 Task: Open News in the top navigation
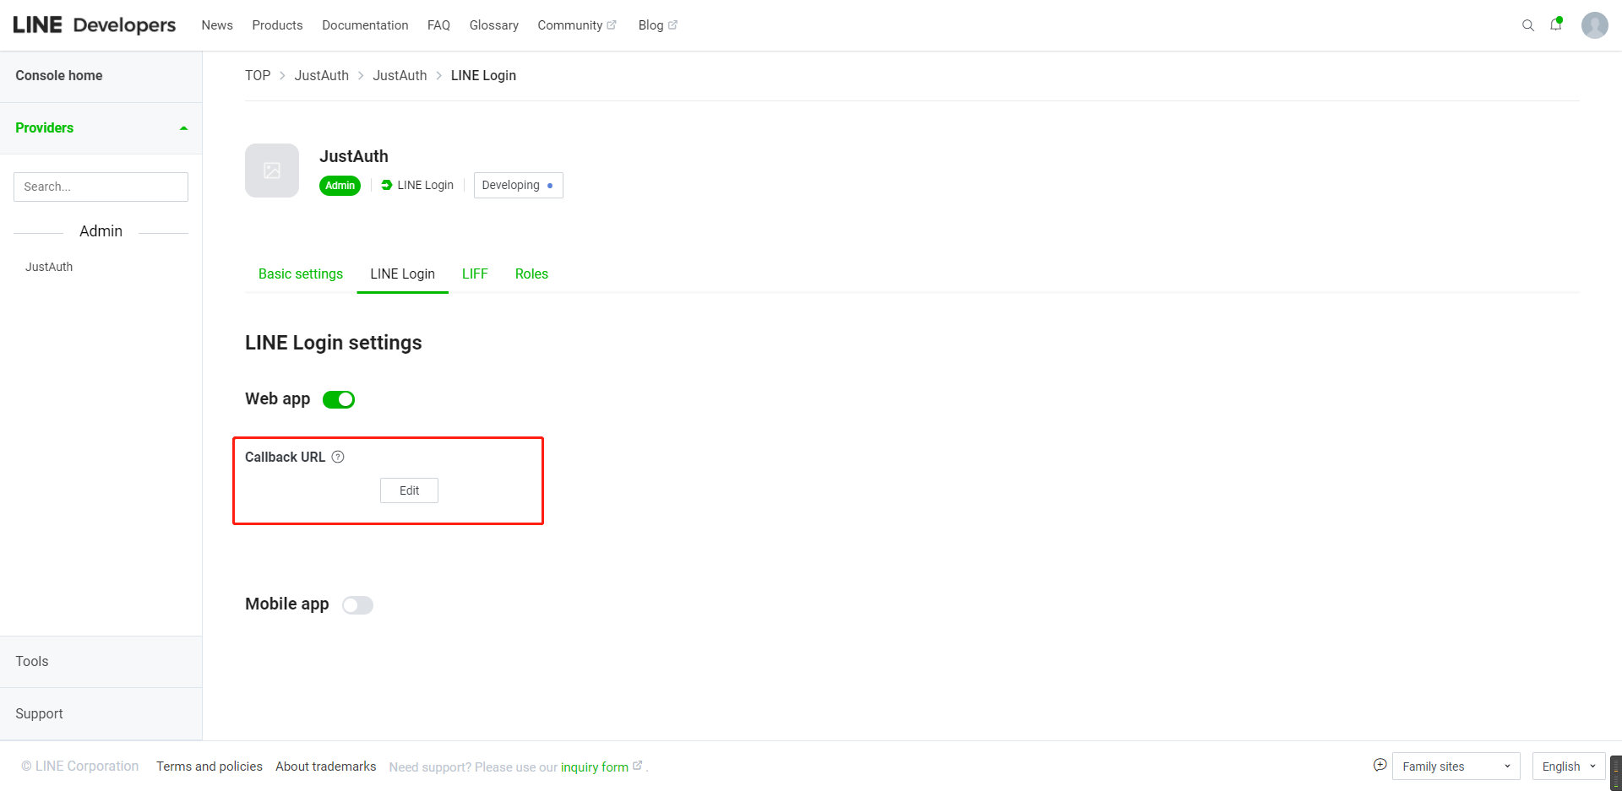pos(217,25)
